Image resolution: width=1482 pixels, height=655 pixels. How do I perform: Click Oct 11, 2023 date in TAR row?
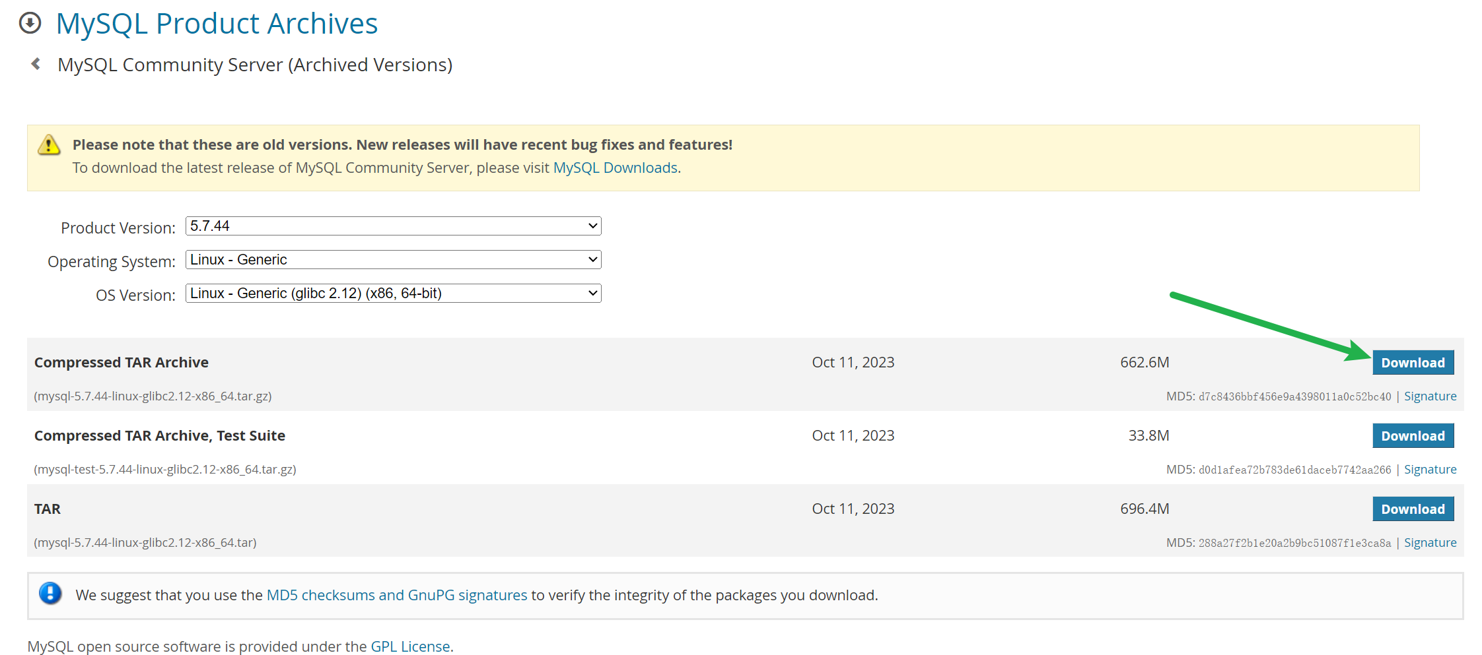853,509
